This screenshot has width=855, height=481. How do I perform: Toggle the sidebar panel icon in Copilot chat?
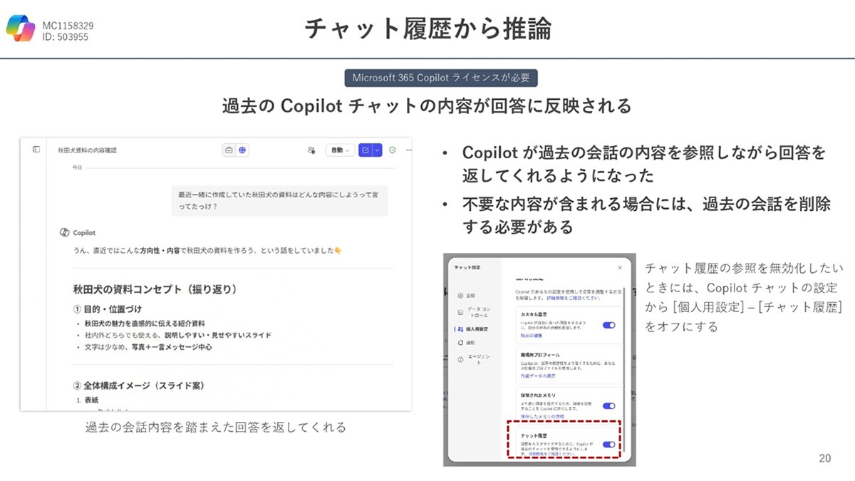coord(36,150)
